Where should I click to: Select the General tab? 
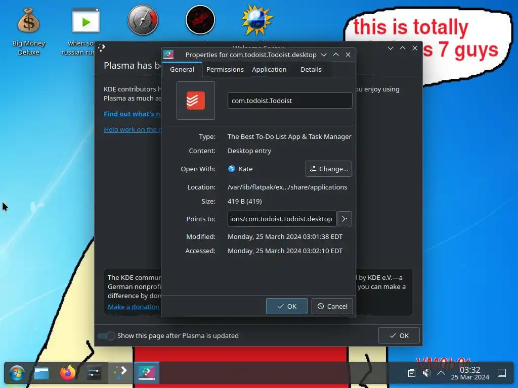[x=182, y=69]
